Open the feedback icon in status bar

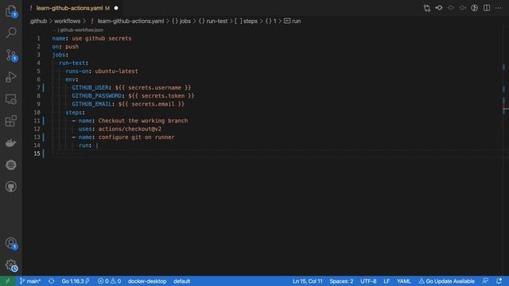pos(486,281)
